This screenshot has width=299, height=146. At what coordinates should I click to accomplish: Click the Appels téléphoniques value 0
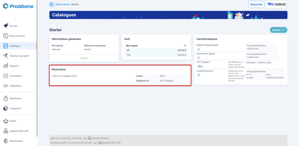199,49
